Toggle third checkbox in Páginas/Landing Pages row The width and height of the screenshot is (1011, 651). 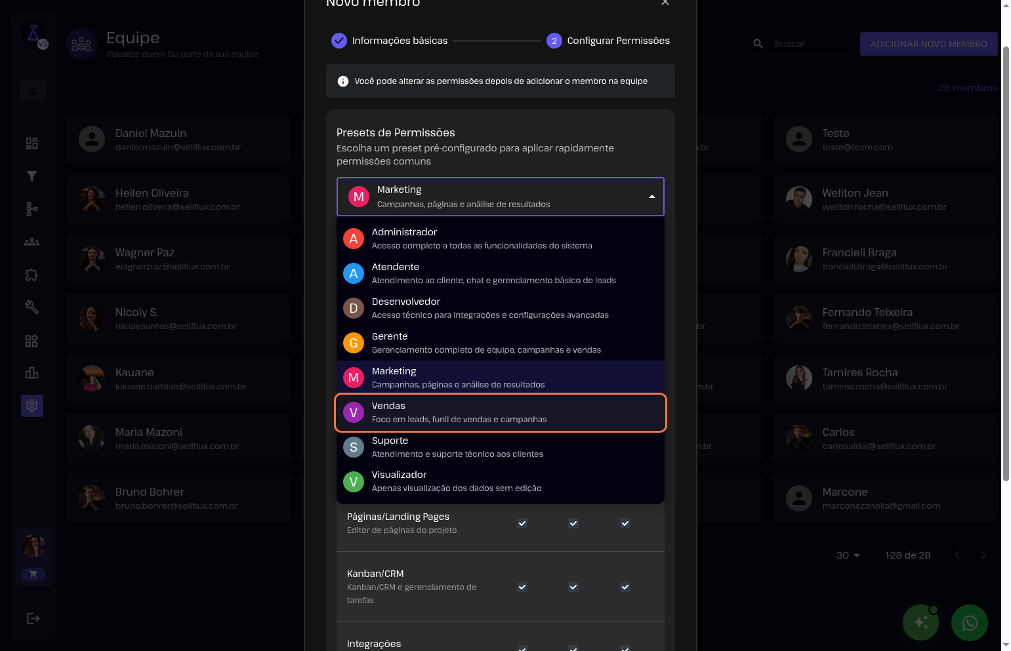pyautogui.click(x=625, y=523)
